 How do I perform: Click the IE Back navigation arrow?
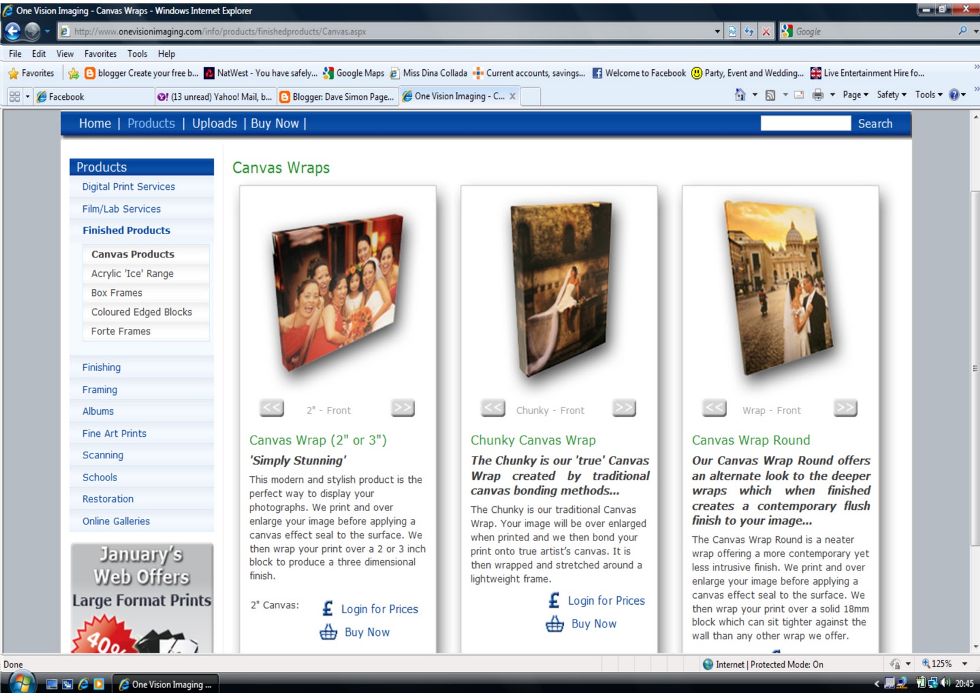12,31
